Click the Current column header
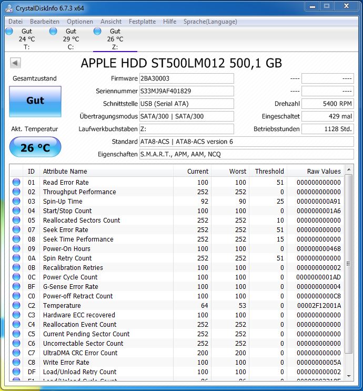363x391 pixels. click(192, 172)
